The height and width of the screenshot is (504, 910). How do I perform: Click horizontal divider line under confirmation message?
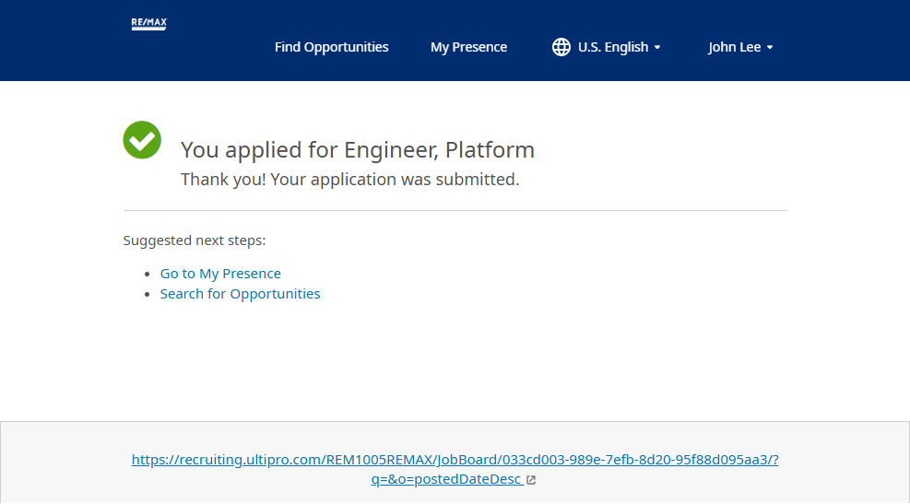pyautogui.click(x=455, y=211)
